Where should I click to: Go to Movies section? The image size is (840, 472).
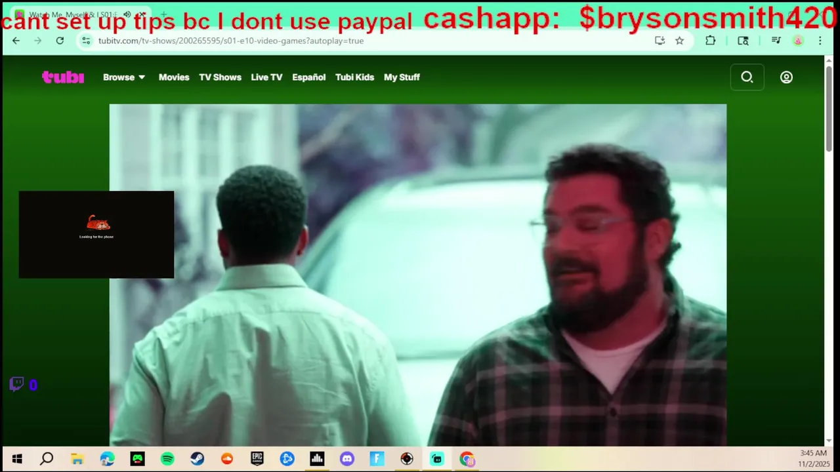coord(174,77)
